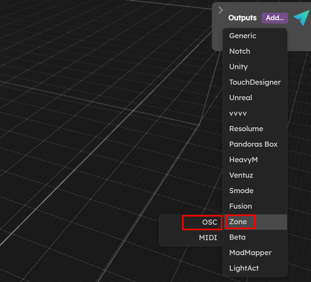Image resolution: width=311 pixels, height=282 pixels.
Task: Select the TouchDesigner output option
Action: tap(255, 82)
